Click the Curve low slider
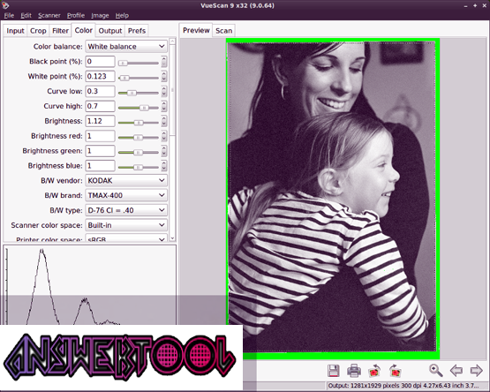Screen dimensions: 490x392 click(x=139, y=93)
